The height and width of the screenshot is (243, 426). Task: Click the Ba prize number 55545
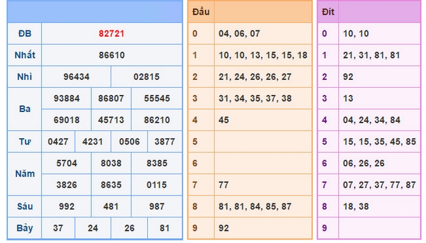(157, 98)
